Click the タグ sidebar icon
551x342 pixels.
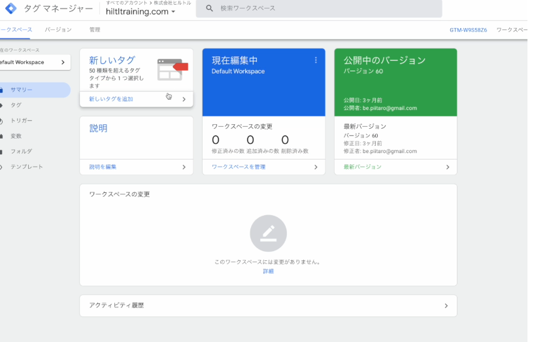(x=1, y=105)
